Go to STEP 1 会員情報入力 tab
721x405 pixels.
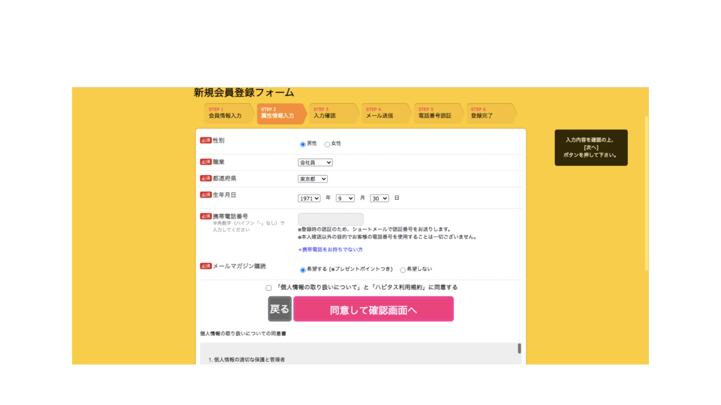[x=228, y=113]
